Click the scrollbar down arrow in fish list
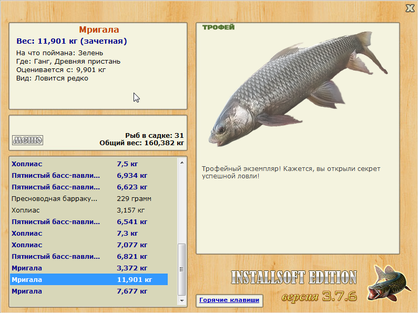 (x=182, y=301)
